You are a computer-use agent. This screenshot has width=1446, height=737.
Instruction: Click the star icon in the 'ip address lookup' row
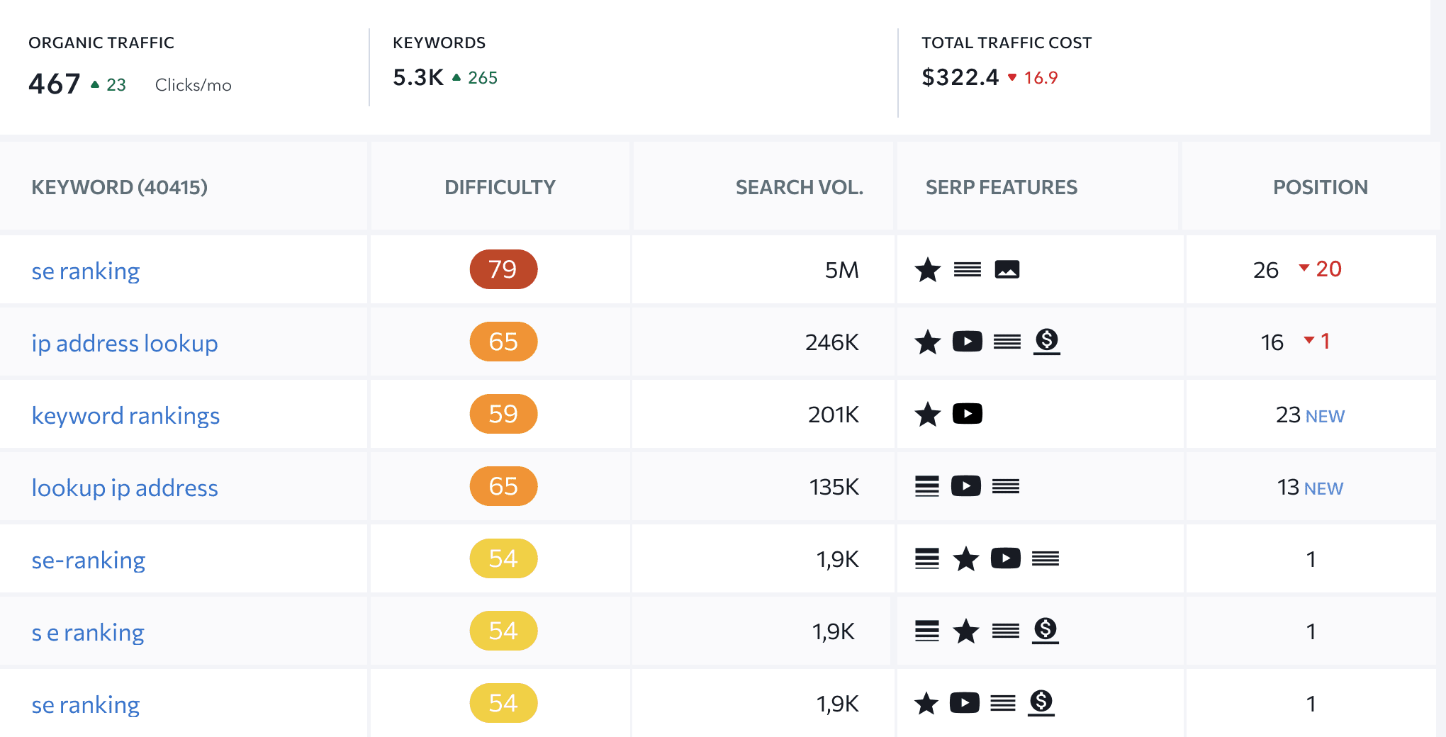[928, 342]
